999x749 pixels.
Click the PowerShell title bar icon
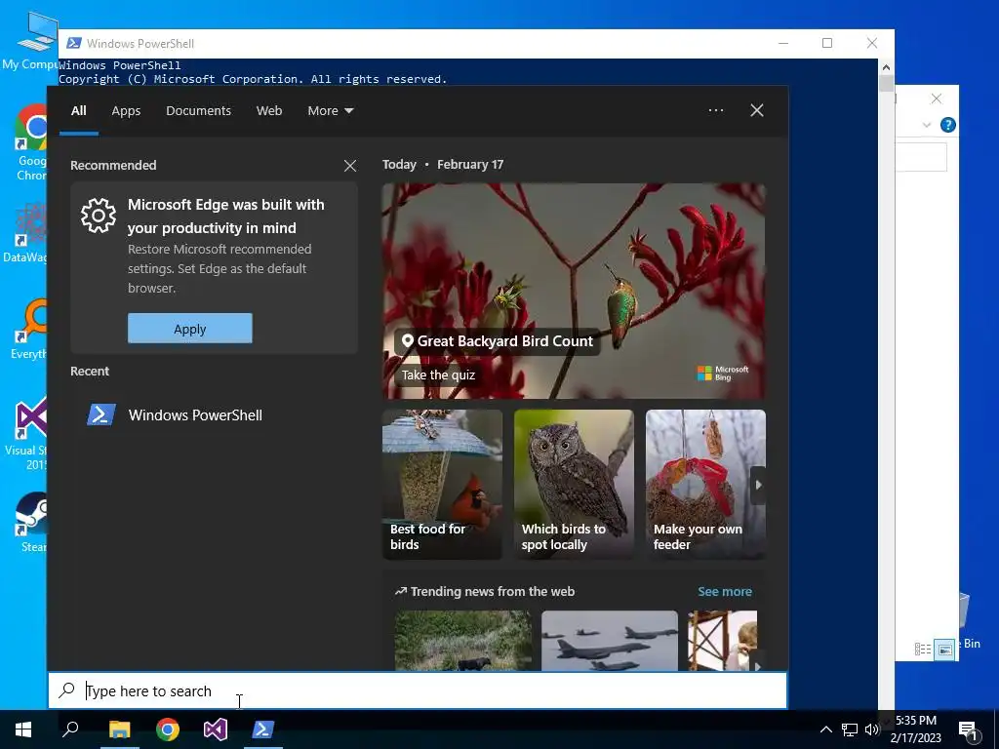tap(74, 43)
